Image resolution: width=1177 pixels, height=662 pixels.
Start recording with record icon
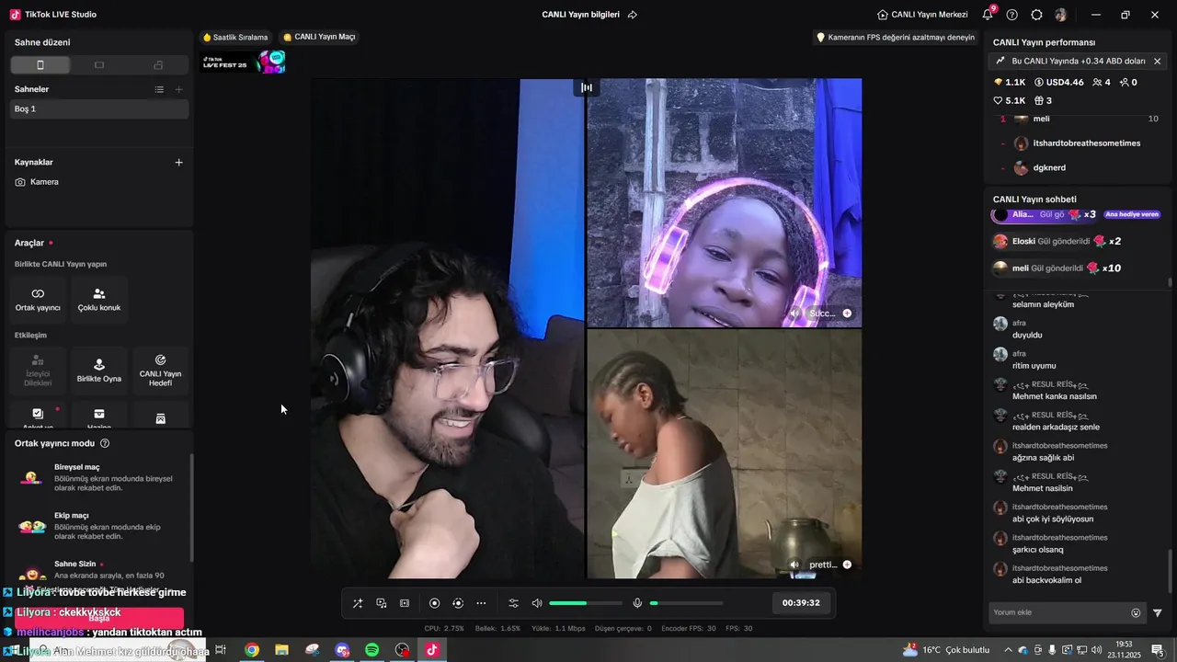tap(435, 603)
